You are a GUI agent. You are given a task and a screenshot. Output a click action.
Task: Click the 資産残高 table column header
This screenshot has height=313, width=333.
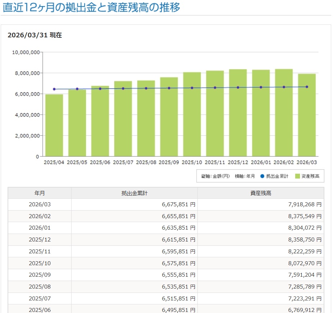coord(260,193)
